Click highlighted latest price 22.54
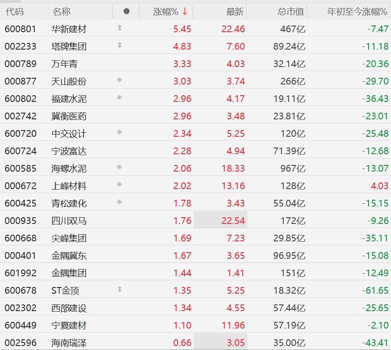Image resolution: width=391 pixels, height=350 pixels. point(233,221)
